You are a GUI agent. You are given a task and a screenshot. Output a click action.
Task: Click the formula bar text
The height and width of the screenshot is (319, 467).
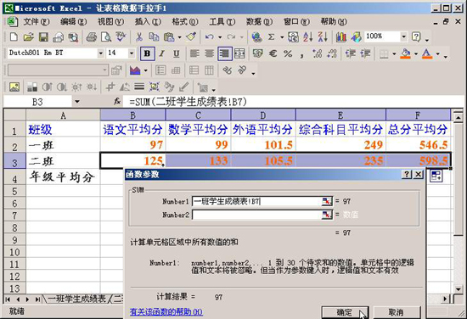pos(188,102)
